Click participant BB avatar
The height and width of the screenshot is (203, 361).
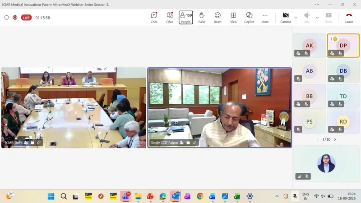click(310, 96)
